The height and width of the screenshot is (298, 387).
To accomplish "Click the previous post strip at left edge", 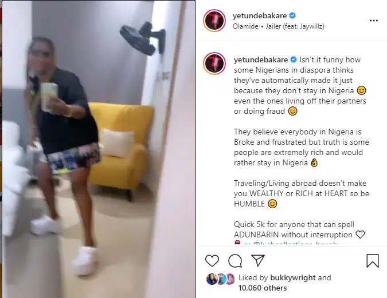I will click(x=1, y=149).
